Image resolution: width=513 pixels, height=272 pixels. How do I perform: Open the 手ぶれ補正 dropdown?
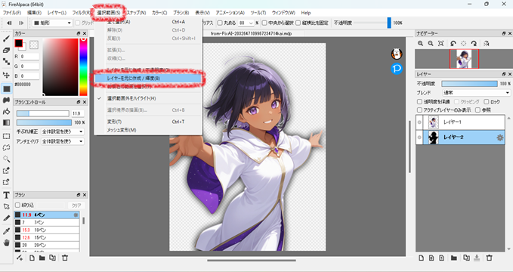click(x=63, y=131)
